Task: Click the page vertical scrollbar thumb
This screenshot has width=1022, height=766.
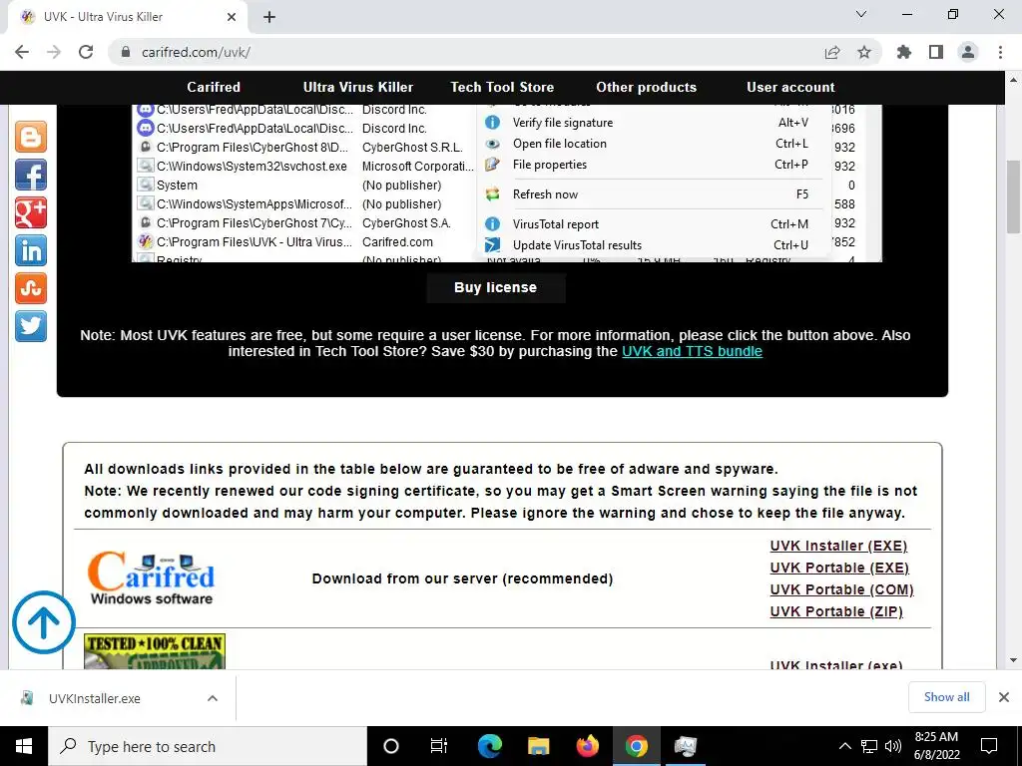Action: coord(1013,196)
